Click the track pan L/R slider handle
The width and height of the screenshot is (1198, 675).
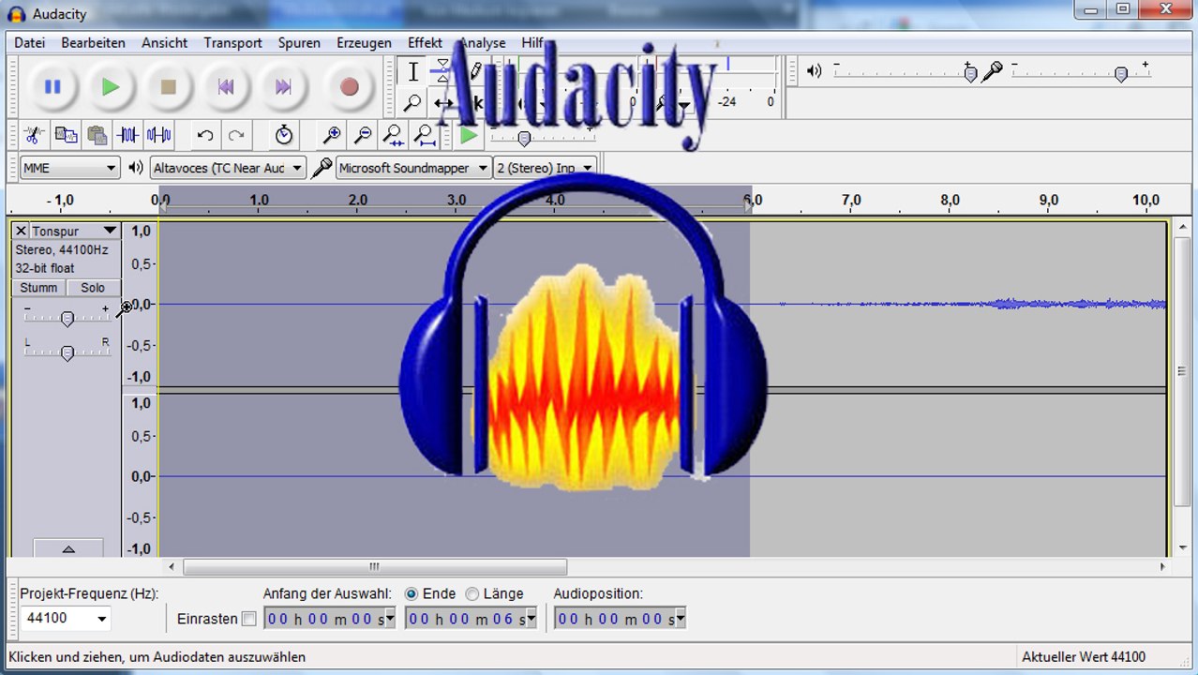pos(67,353)
